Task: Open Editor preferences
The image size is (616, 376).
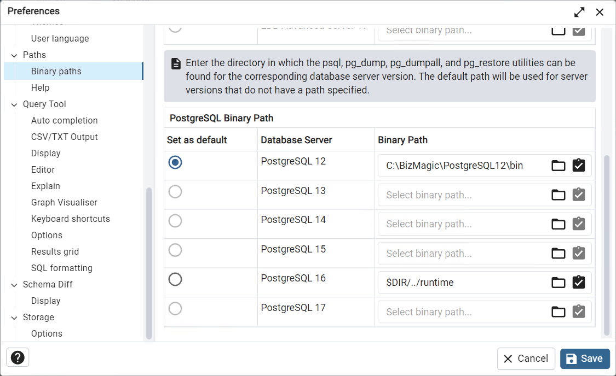Action: 43,170
